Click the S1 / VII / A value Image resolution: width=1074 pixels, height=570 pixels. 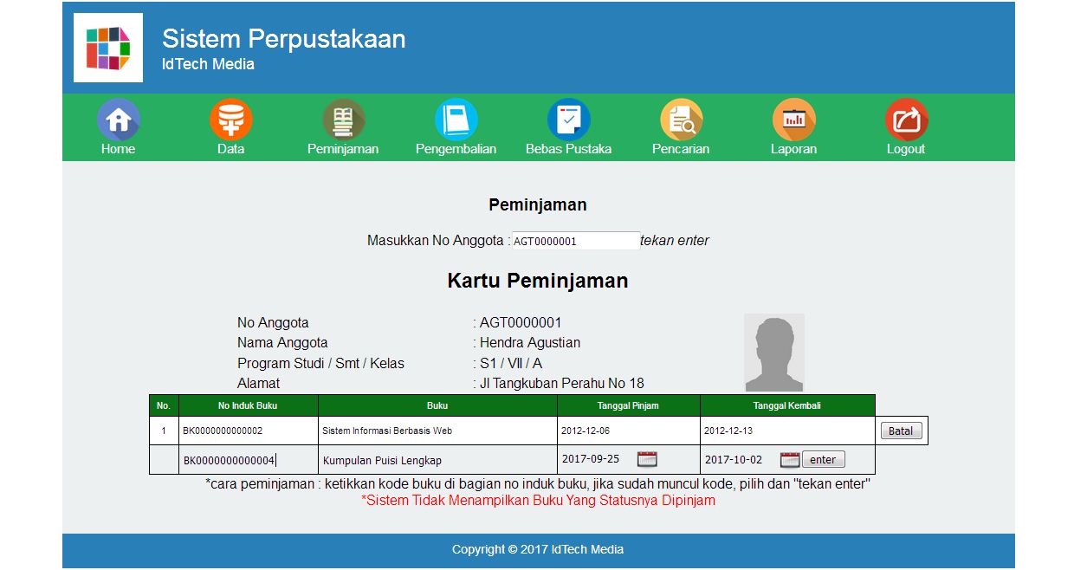(x=511, y=364)
